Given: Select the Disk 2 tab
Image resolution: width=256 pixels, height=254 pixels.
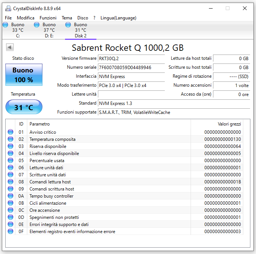Looking at the screenshot, I should (80, 30).
